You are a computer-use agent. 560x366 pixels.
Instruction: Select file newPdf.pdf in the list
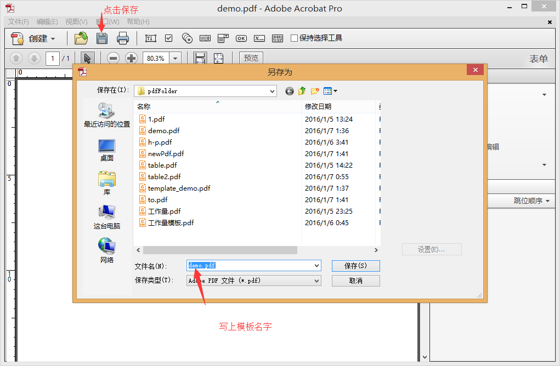click(162, 154)
